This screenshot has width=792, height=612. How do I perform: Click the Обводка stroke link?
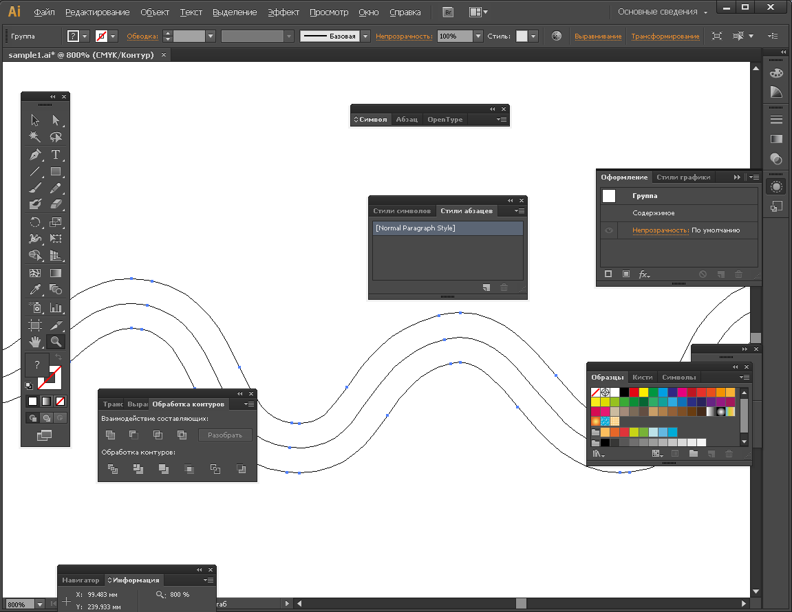click(x=142, y=36)
